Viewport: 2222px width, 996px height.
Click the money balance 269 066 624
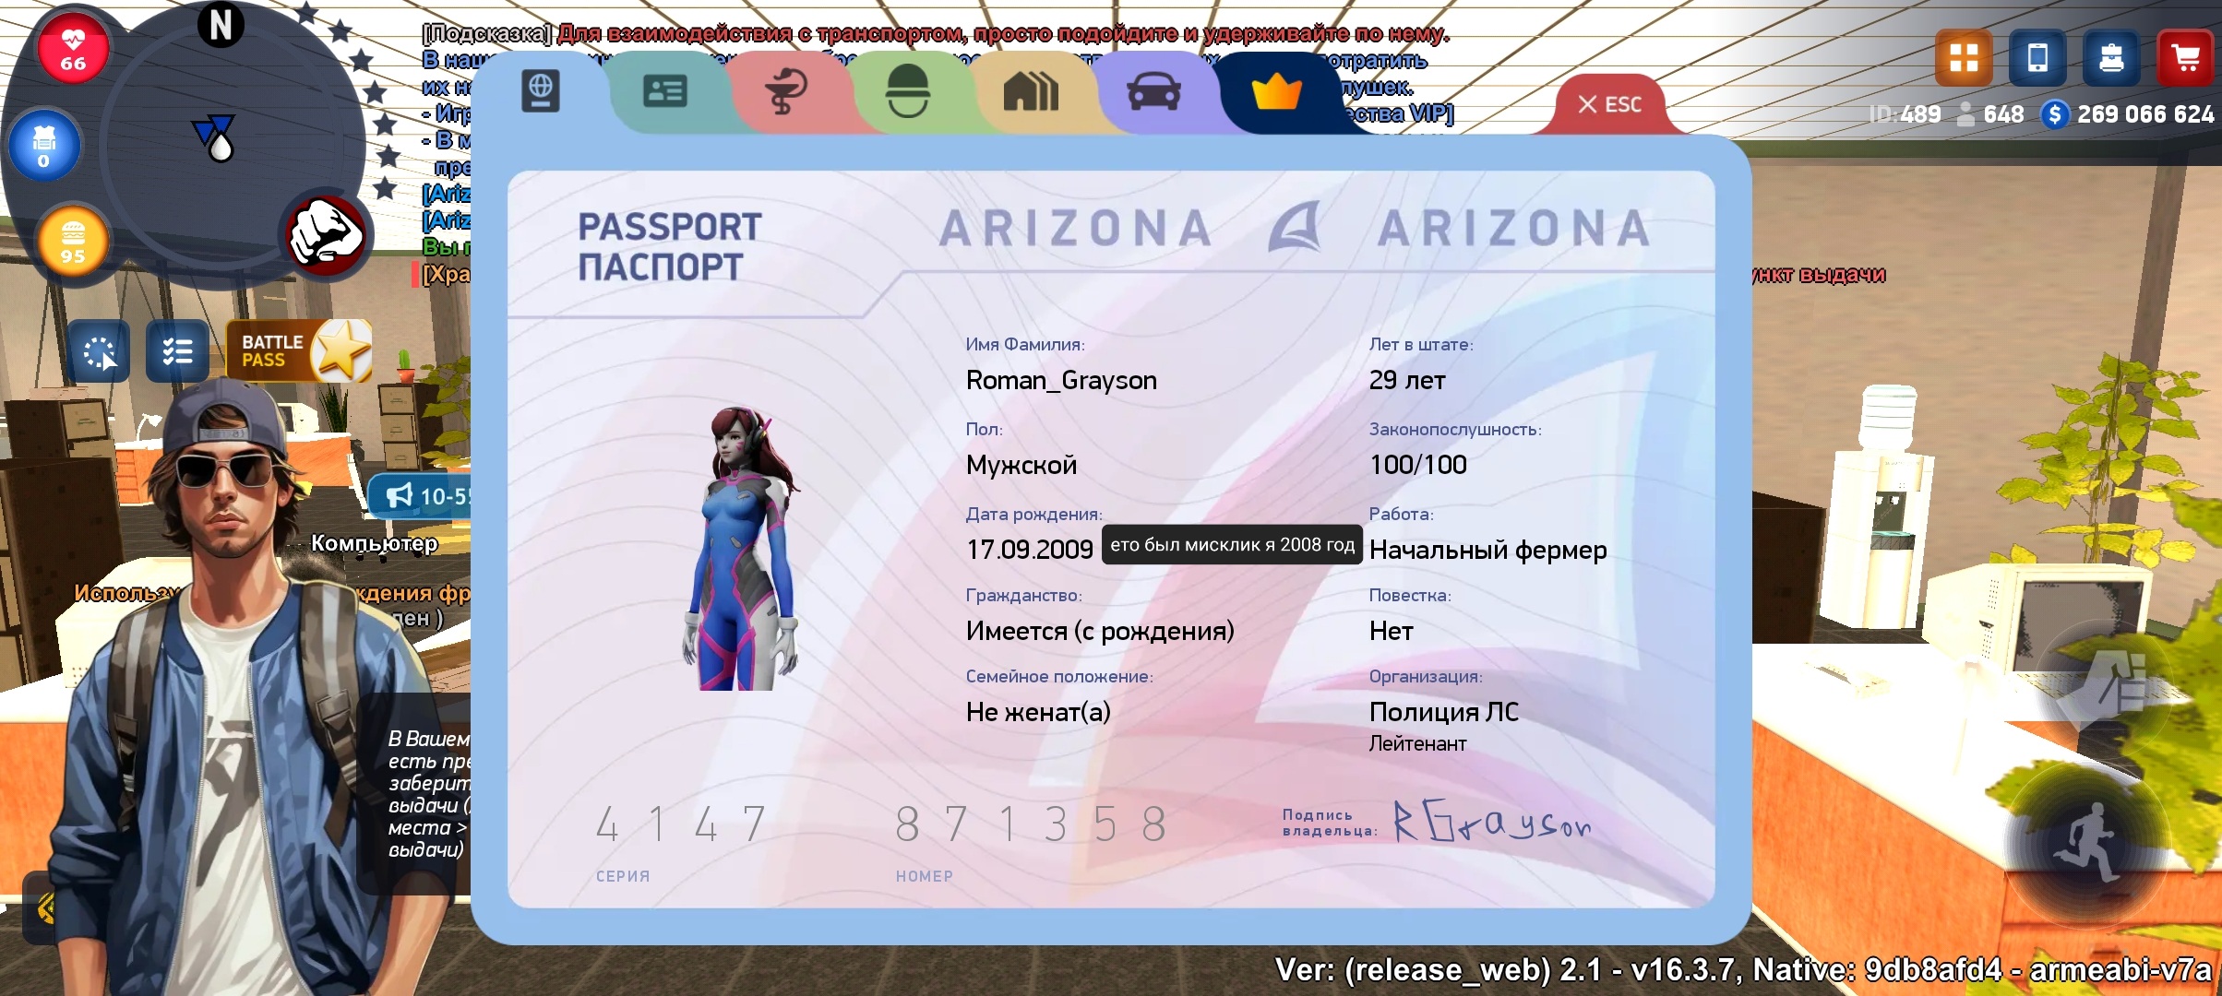[x=2144, y=114]
